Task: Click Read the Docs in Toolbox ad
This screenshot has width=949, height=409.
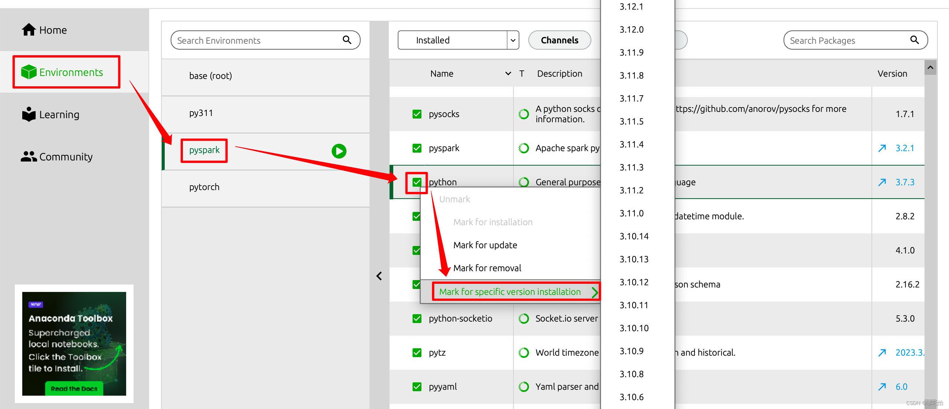Action: coord(74,389)
